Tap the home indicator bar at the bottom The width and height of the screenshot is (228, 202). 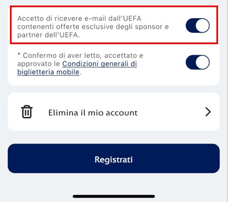coord(114,196)
